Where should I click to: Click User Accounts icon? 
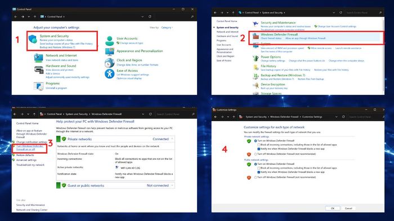(110, 40)
